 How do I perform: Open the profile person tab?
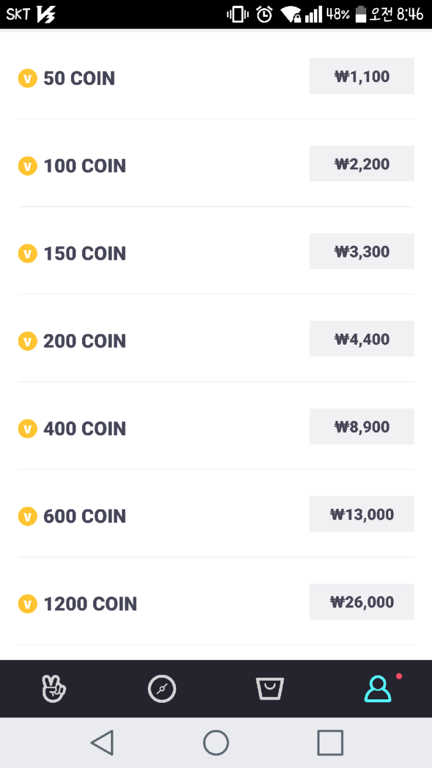(378, 689)
